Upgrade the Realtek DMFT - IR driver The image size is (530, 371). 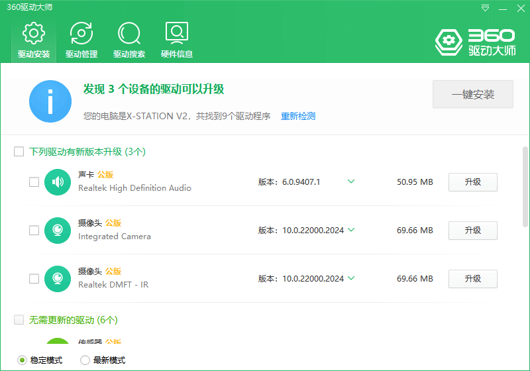pos(473,279)
